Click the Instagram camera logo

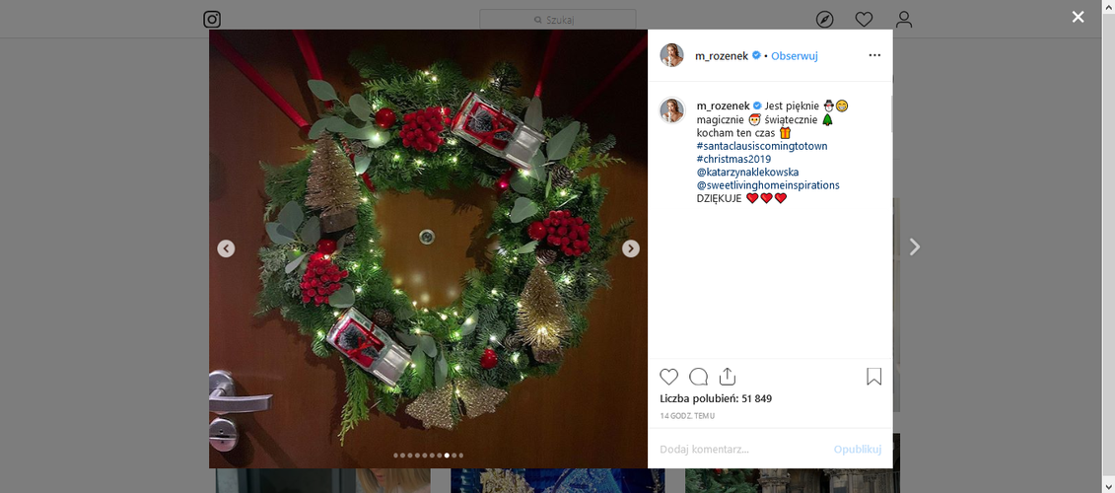(212, 19)
